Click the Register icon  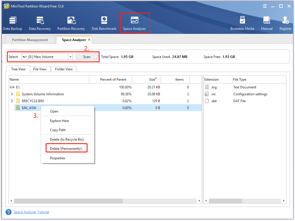tap(285, 23)
